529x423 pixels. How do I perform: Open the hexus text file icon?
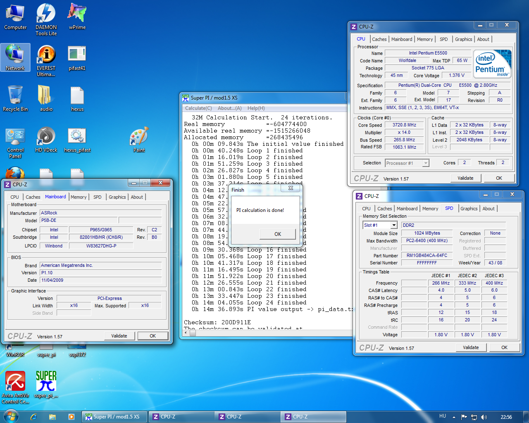tap(77, 98)
